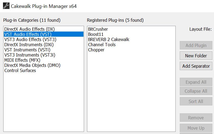Choose MIDI Effects (MFX) category
This screenshot has width=214, height=134.
22,60
